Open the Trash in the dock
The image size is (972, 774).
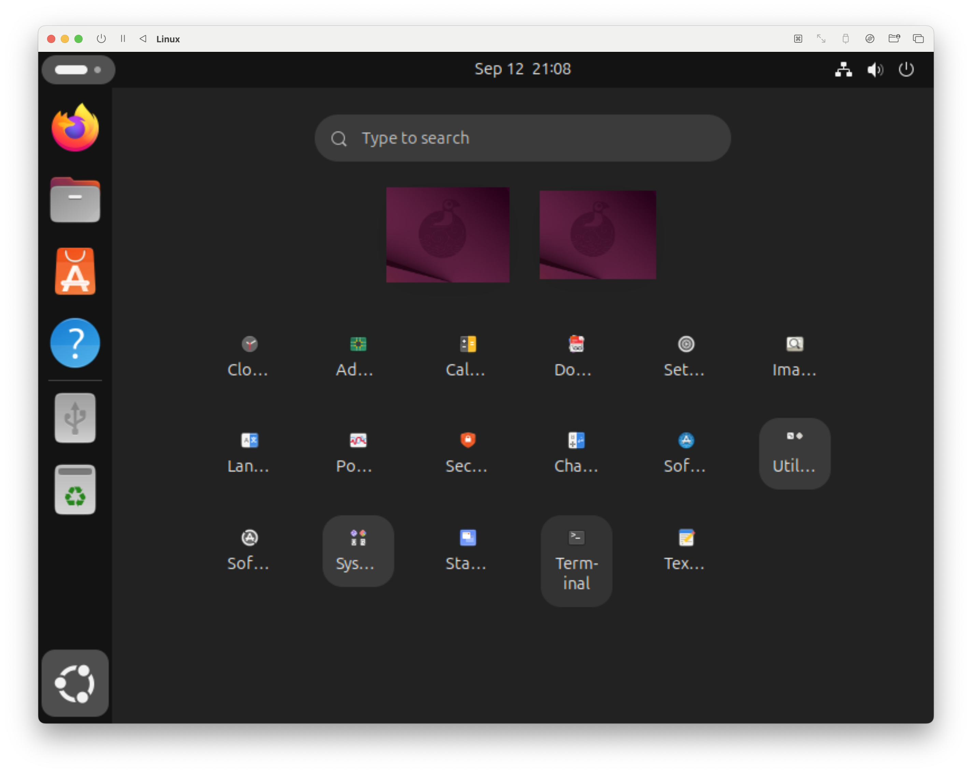tap(75, 490)
